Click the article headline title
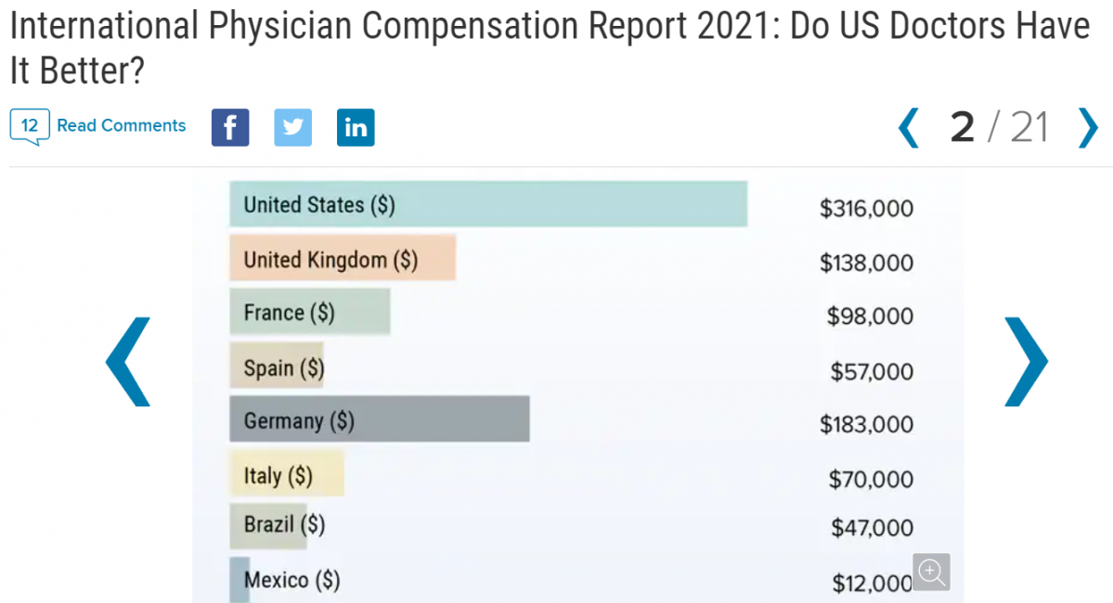Screen dimensions: 1113x603 tap(548, 46)
